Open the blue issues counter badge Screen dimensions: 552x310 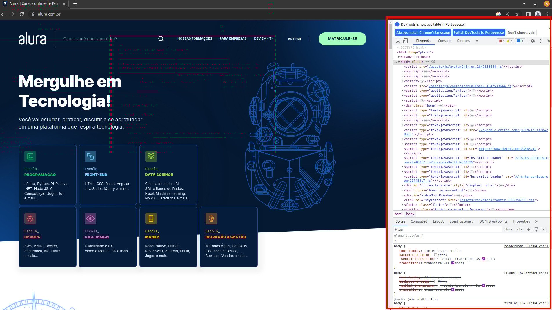tap(520, 41)
